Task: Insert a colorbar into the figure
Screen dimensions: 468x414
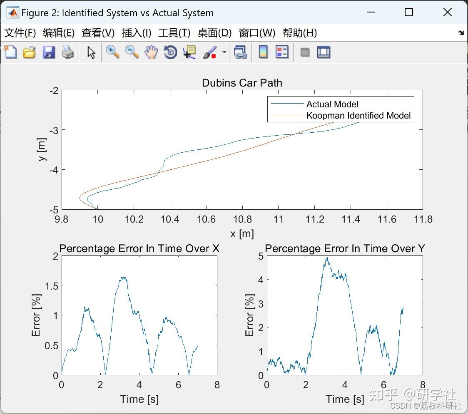Action: tap(263, 52)
